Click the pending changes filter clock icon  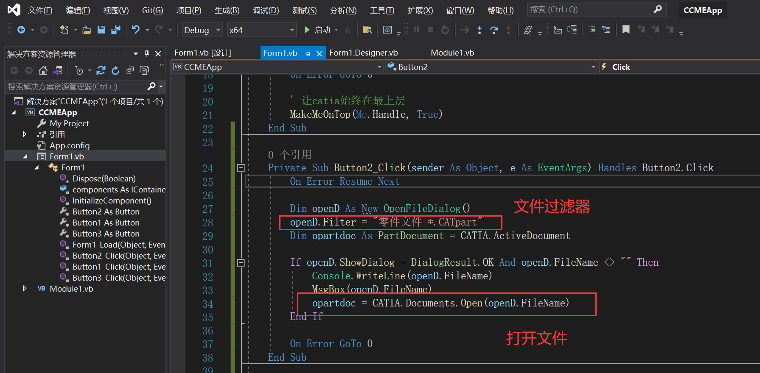coord(79,70)
